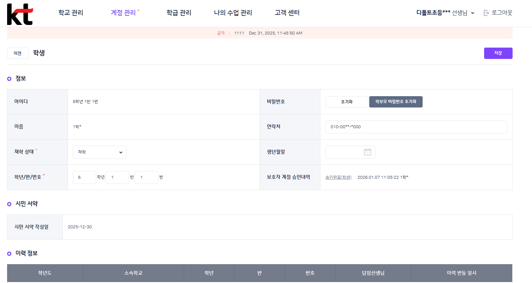Click the 연락처 phone number field
Screen dimensions: 532x283
416,127
